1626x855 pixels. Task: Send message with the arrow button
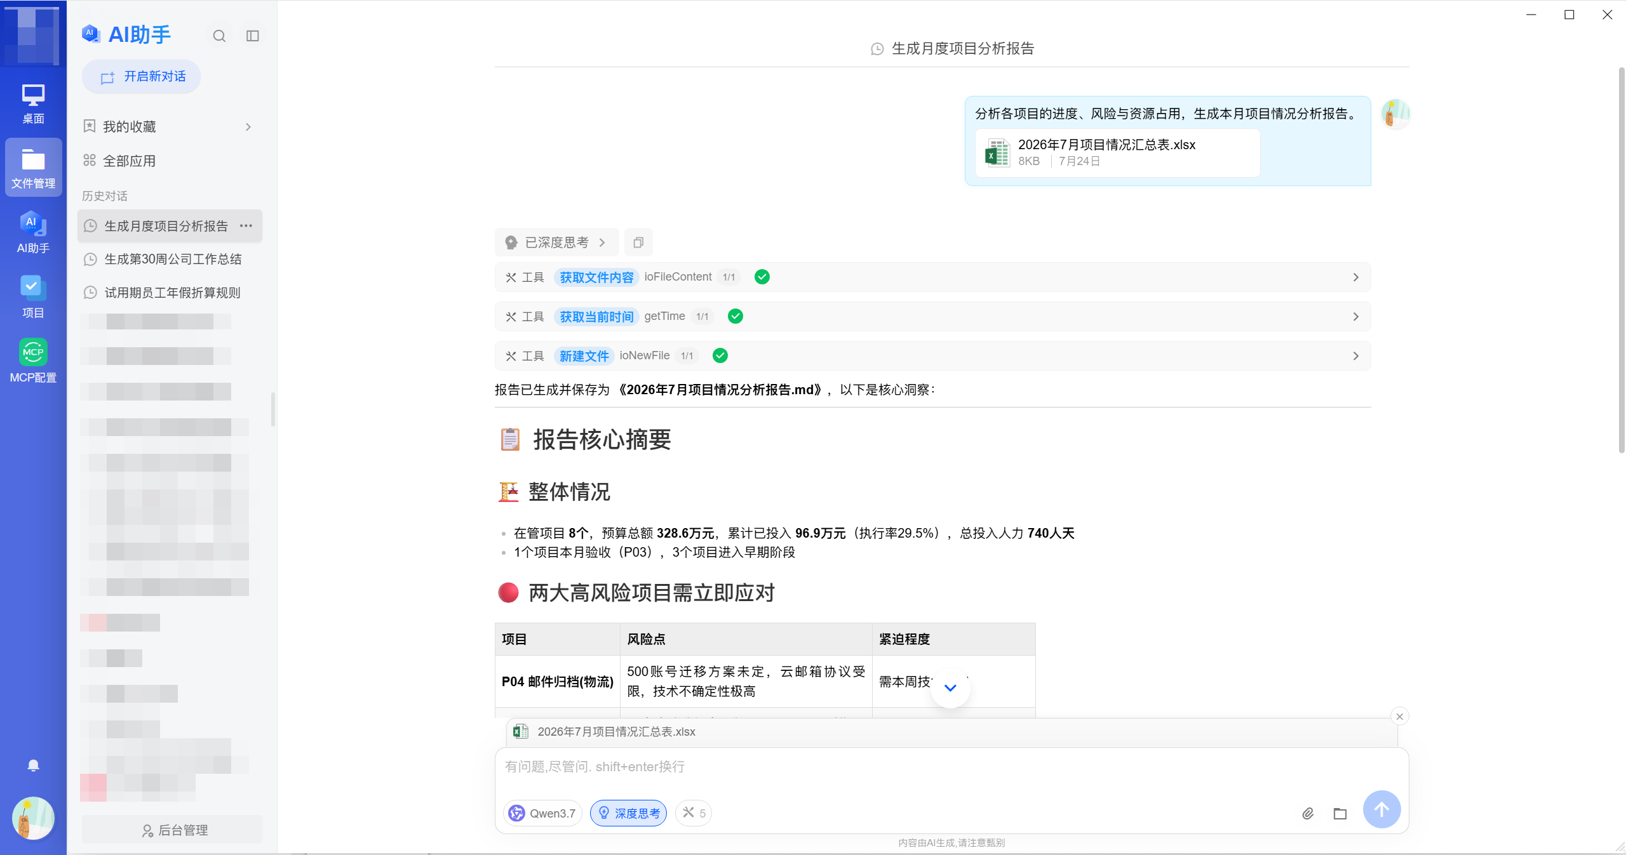coord(1381,809)
